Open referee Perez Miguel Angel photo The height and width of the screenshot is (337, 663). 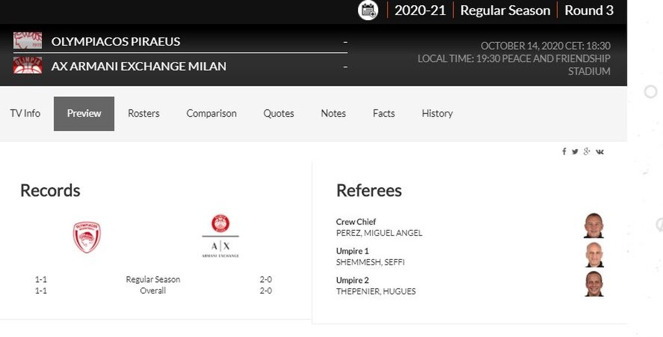click(594, 226)
